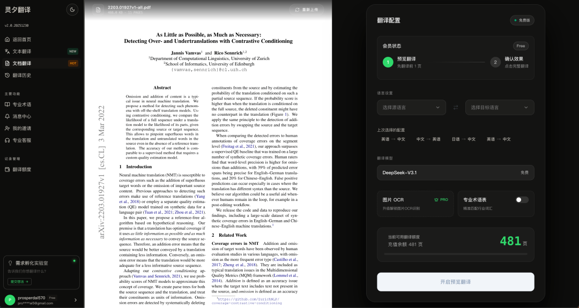Viewport: 579px width, 308px height.
Task: Open 文本翻译 in the sidebar
Action: [x=22, y=51]
